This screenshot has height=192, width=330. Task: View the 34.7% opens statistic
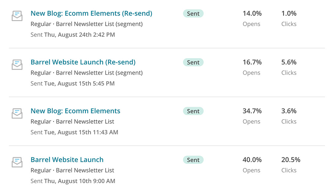(x=252, y=111)
